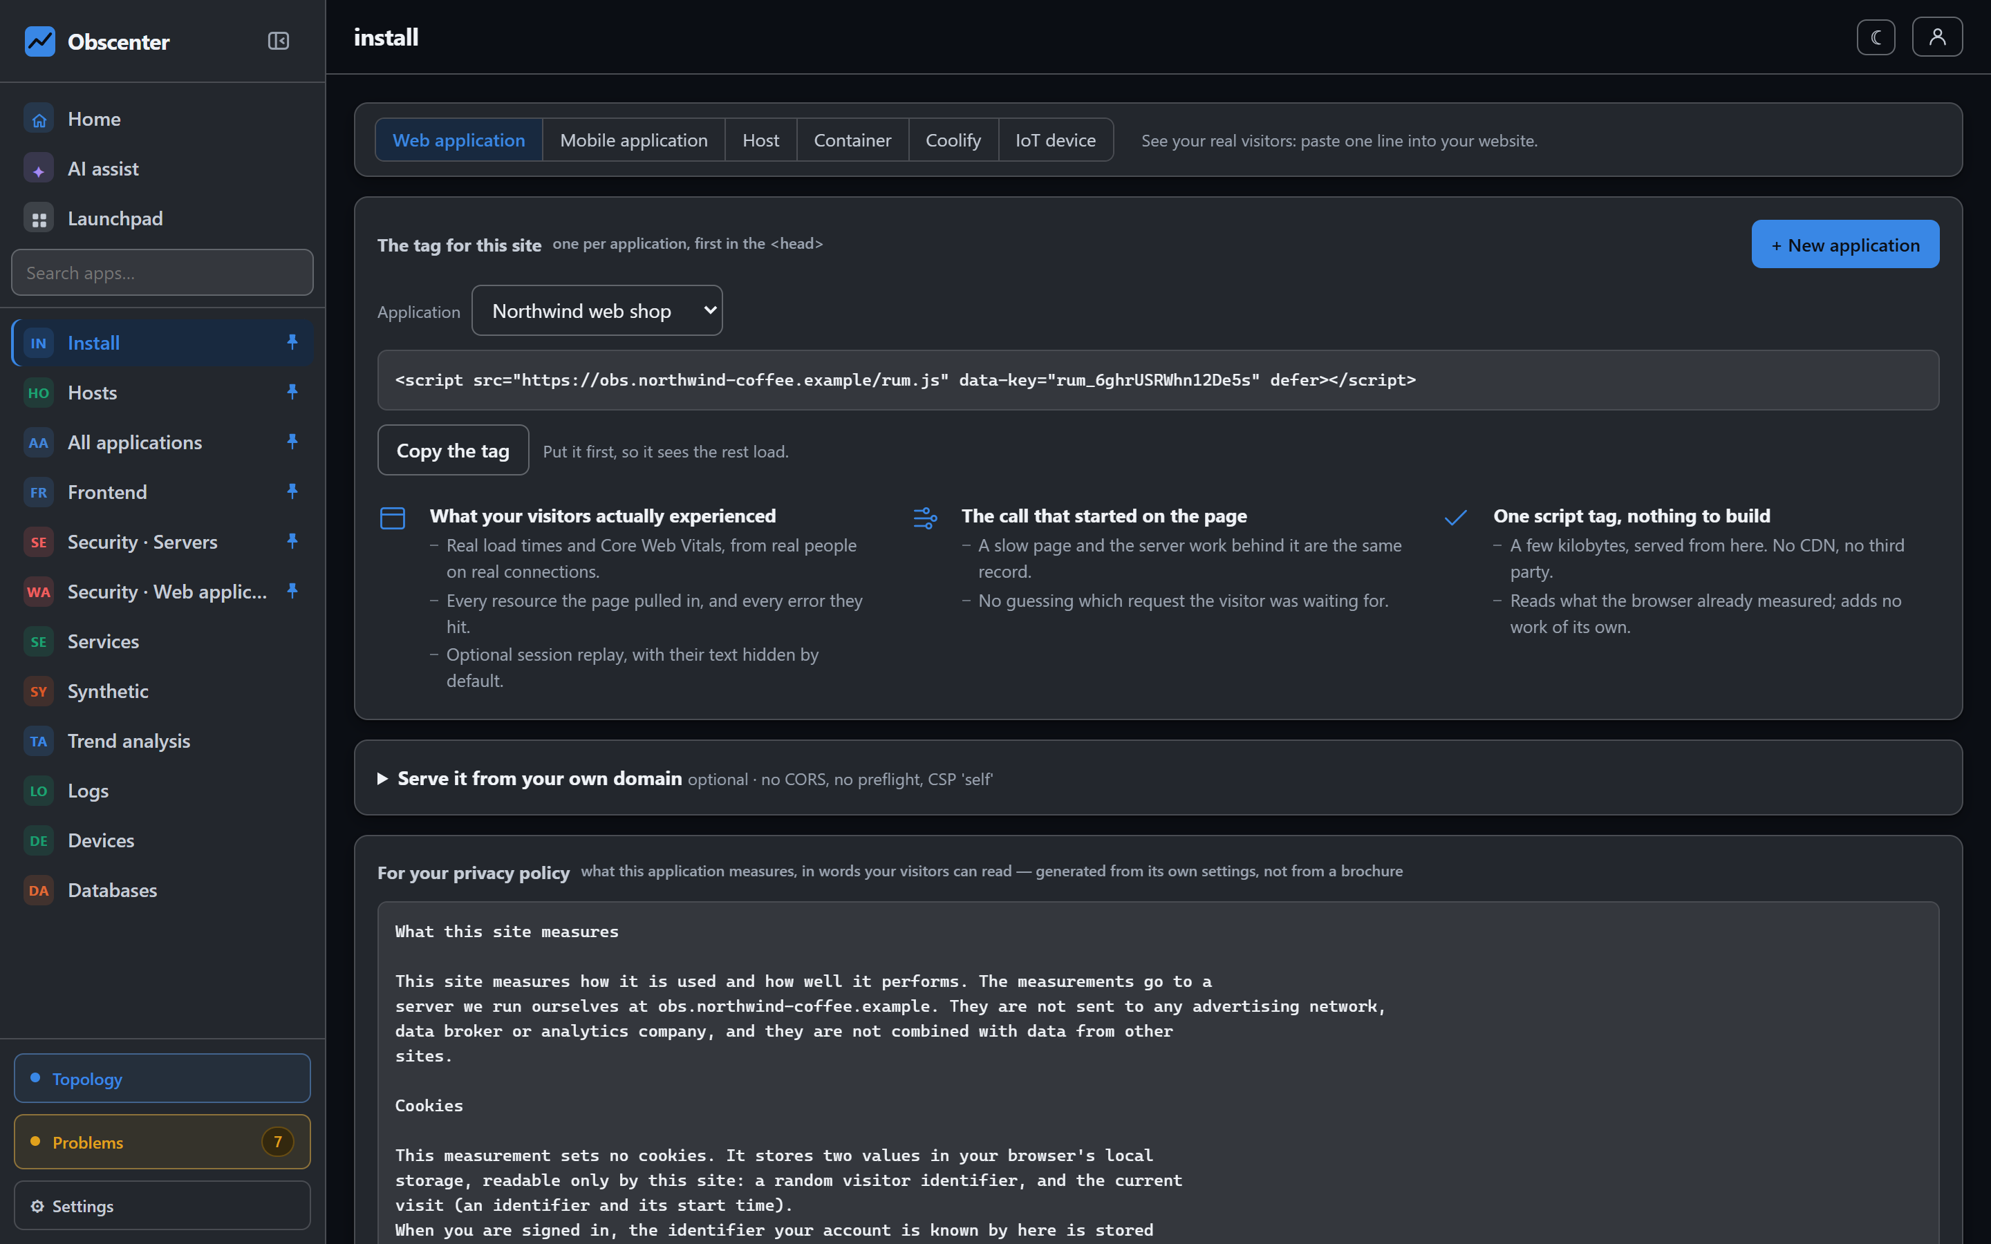
Task: Click the Launchpad grid icon
Action: click(x=39, y=219)
